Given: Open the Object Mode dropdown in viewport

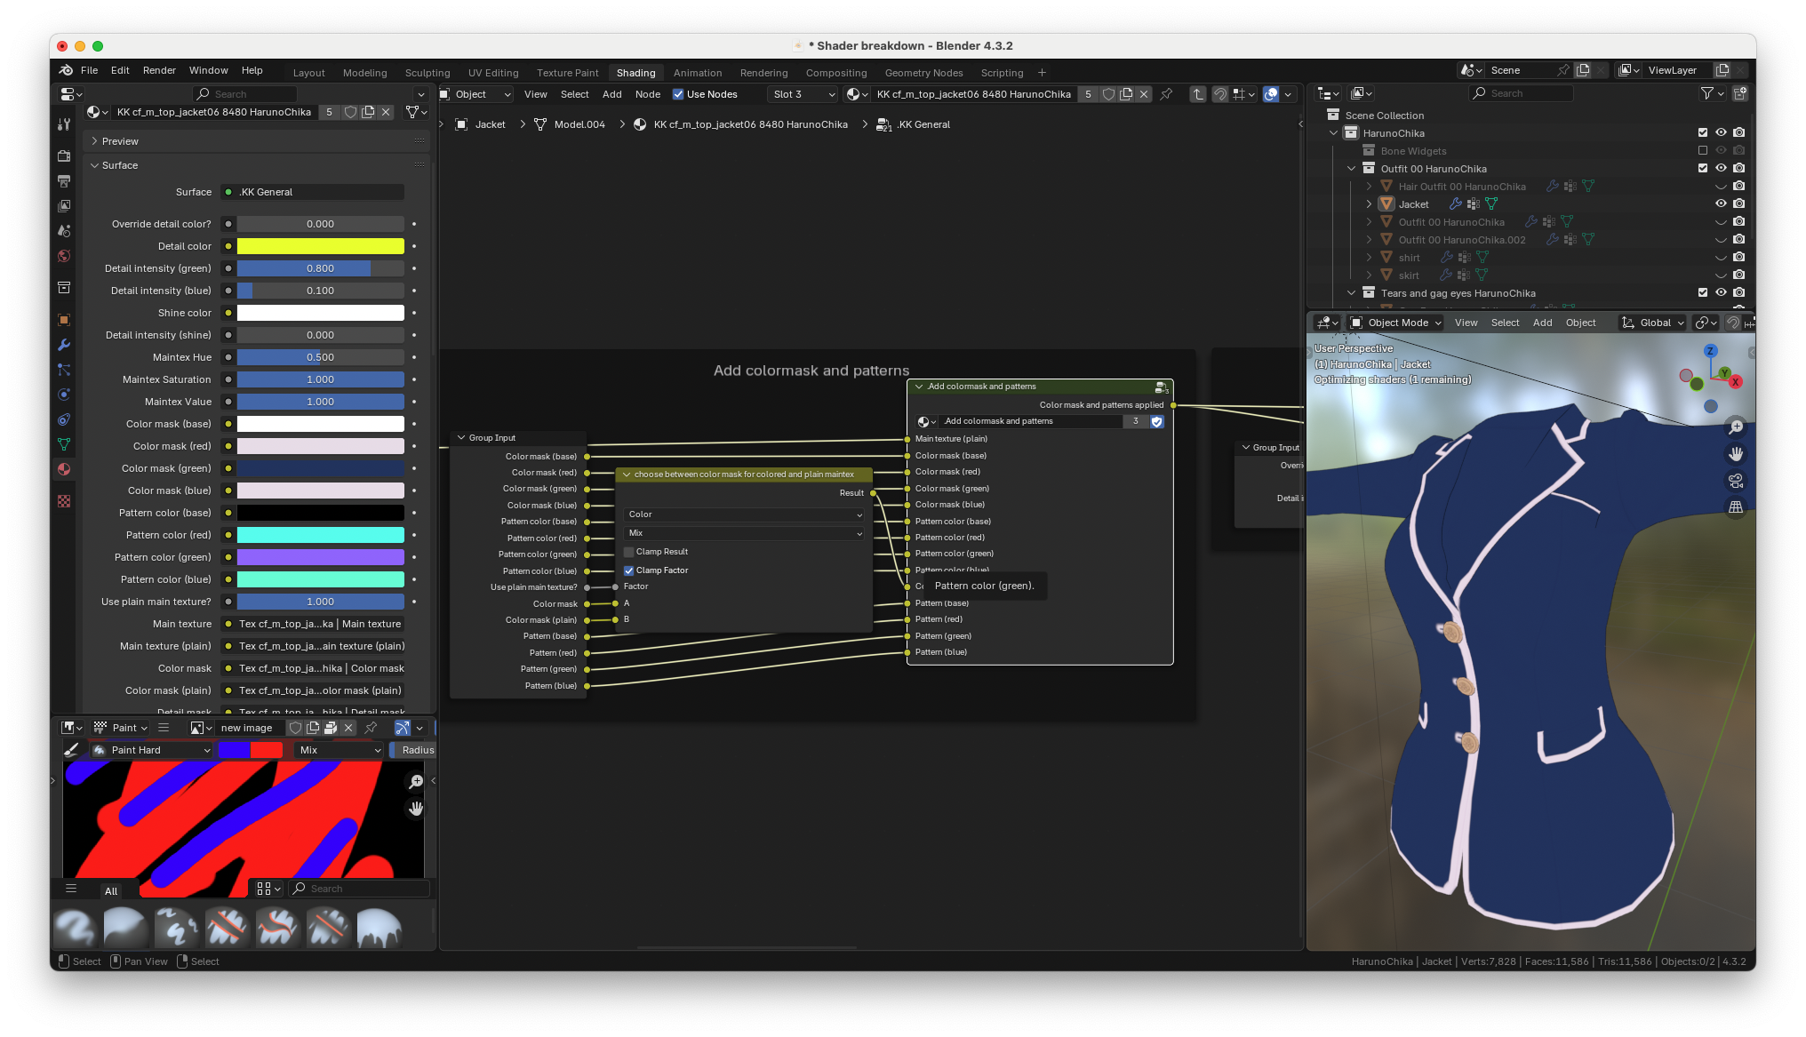Looking at the screenshot, I should (1396, 323).
